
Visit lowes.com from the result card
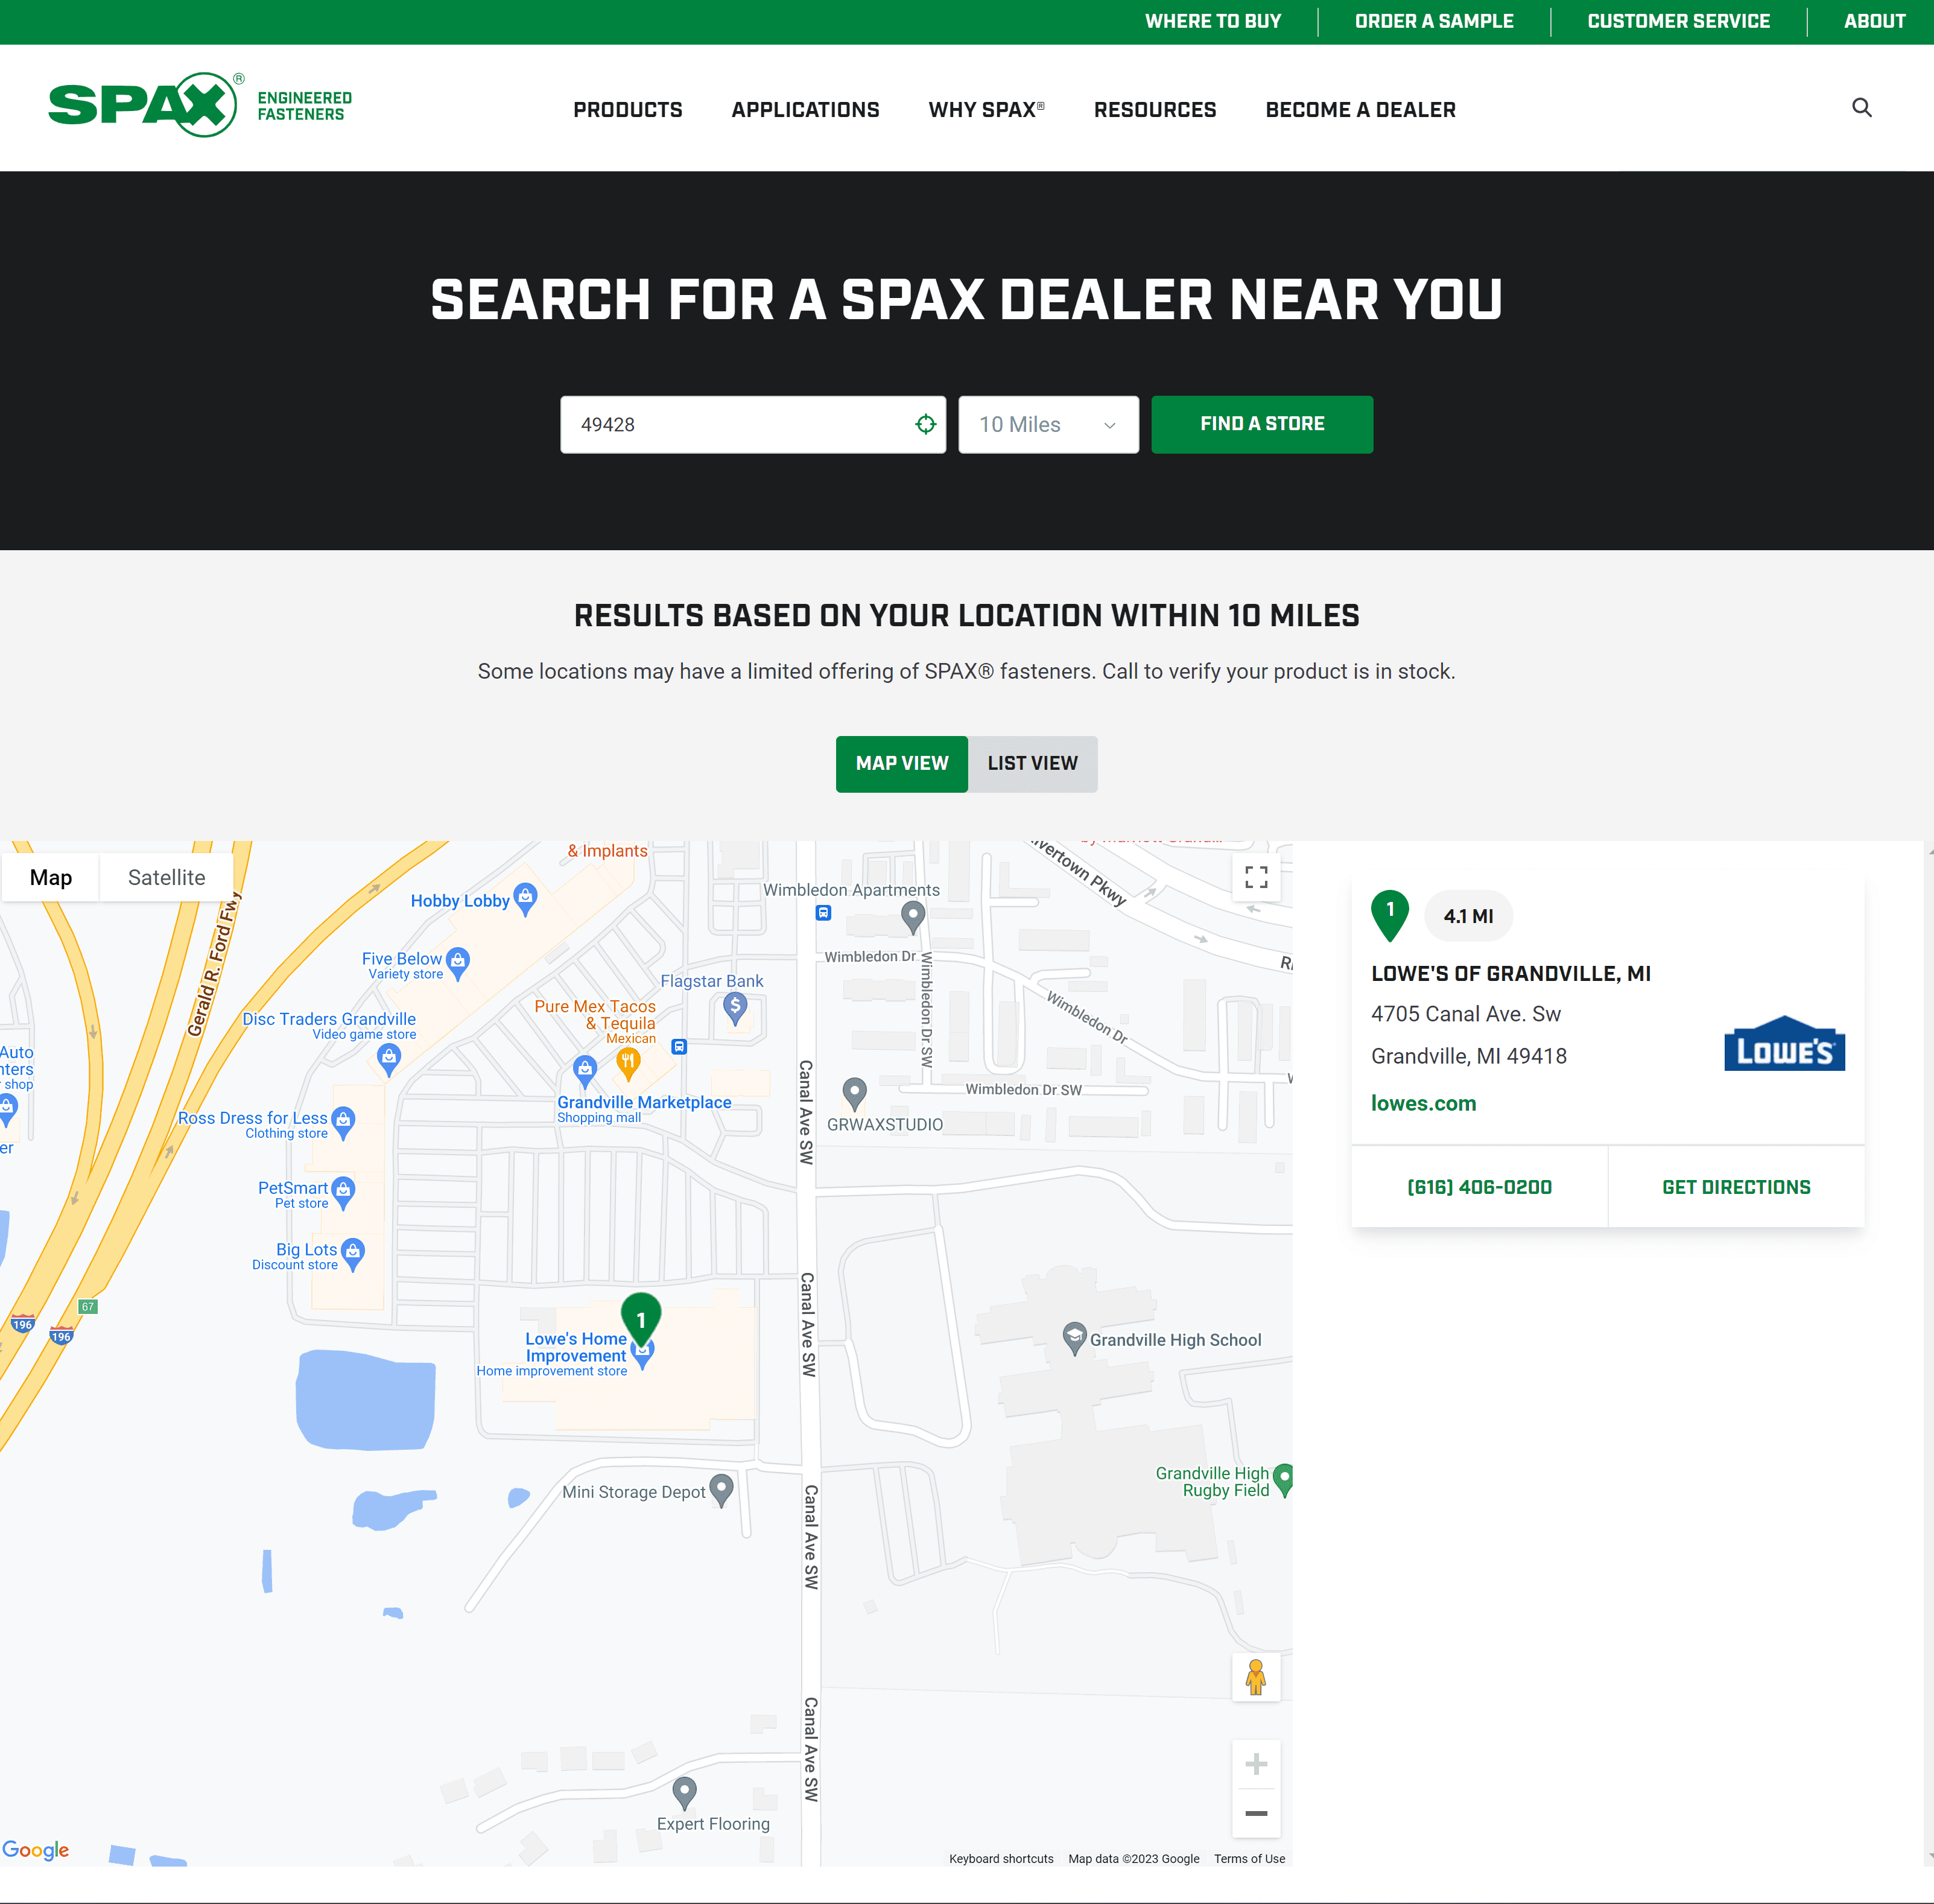1424,1103
